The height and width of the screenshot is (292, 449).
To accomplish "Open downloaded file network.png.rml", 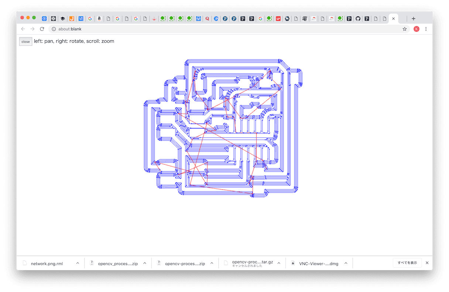I will click(x=47, y=264).
